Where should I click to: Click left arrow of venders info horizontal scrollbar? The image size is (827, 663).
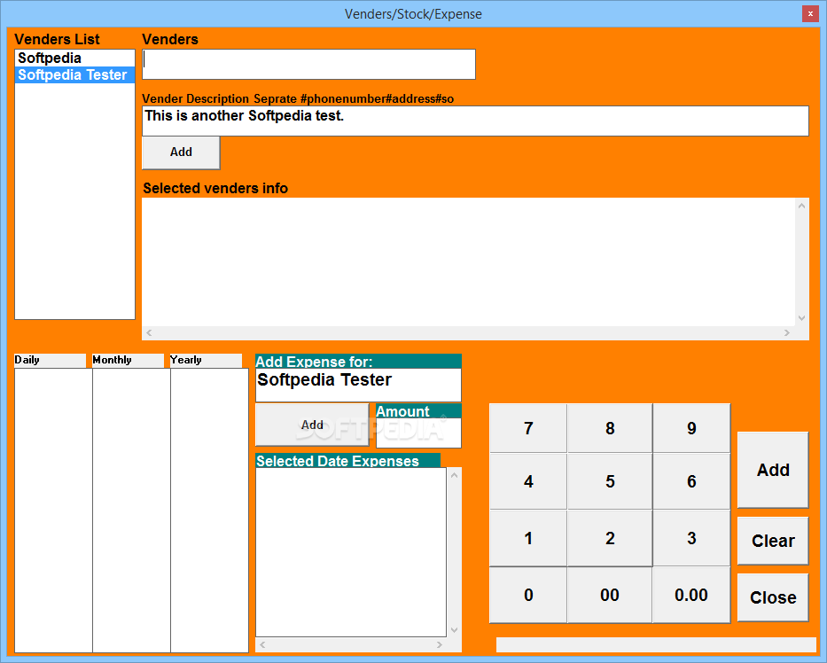[149, 332]
